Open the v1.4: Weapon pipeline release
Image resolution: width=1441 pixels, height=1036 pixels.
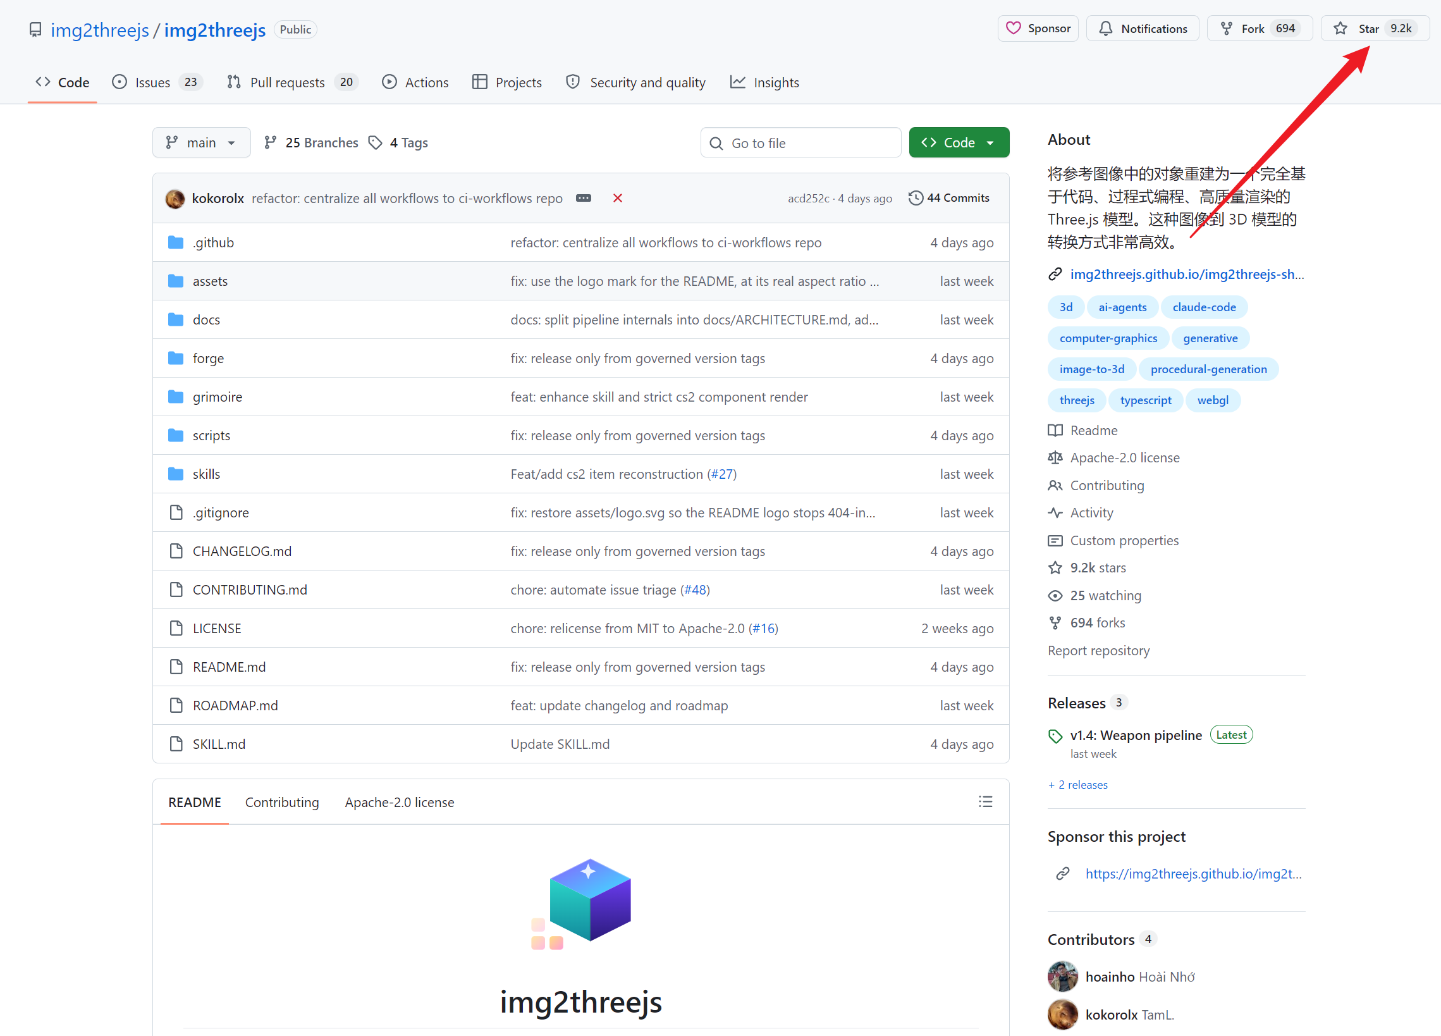tap(1136, 736)
